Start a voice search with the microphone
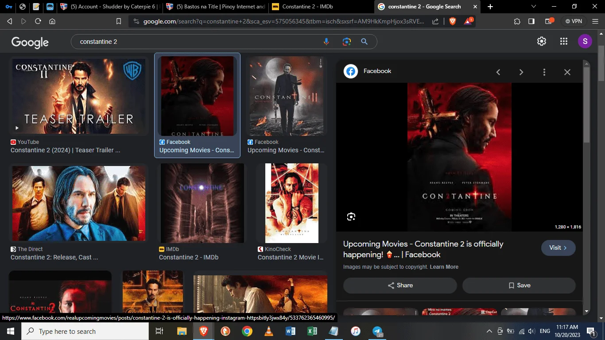Viewport: 605px width, 340px height. [x=326, y=42]
